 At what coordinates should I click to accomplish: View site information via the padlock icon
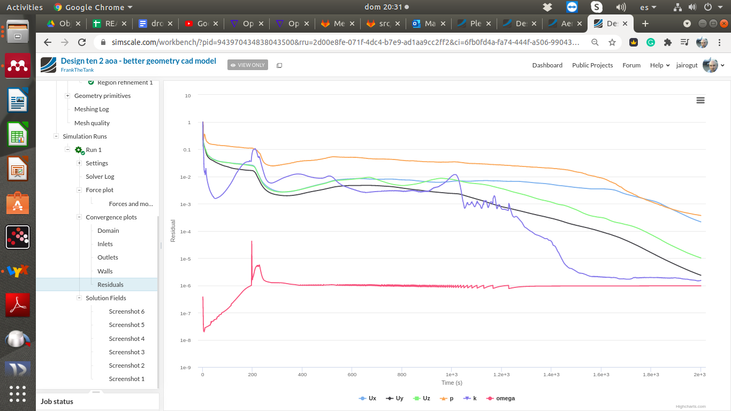pos(103,42)
